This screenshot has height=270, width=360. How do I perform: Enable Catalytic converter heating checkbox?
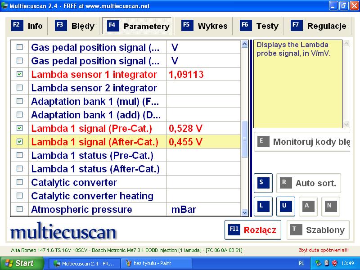(x=20, y=196)
